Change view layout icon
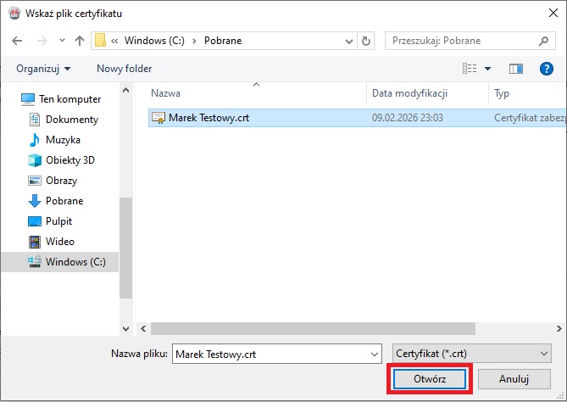Screen dimensions: 567x402 tap(470, 68)
